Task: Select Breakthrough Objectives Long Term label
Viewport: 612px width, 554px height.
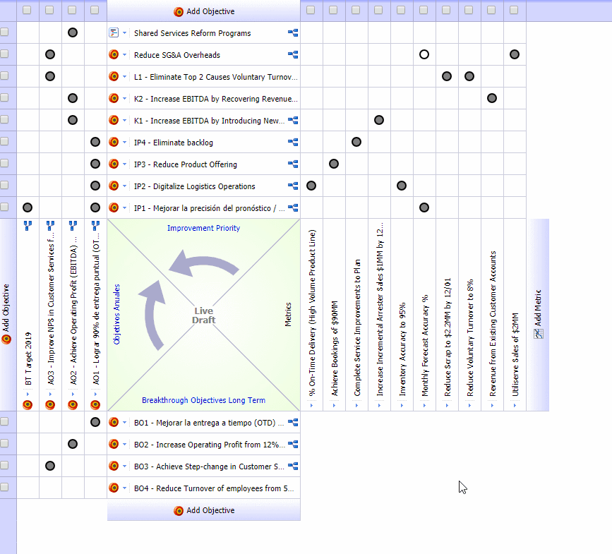Action: pyautogui.click(x=203, y=400)
